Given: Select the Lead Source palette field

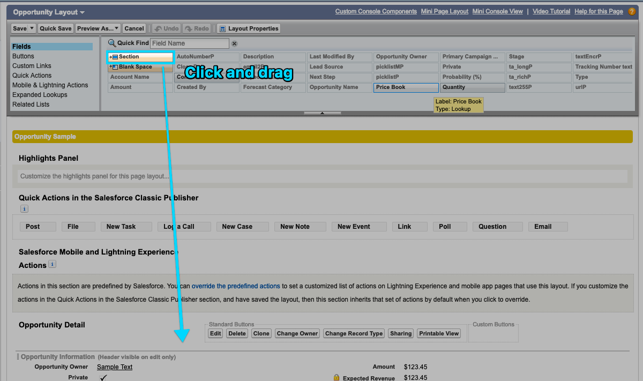Looking at the screenshot, I should [340, 67].
